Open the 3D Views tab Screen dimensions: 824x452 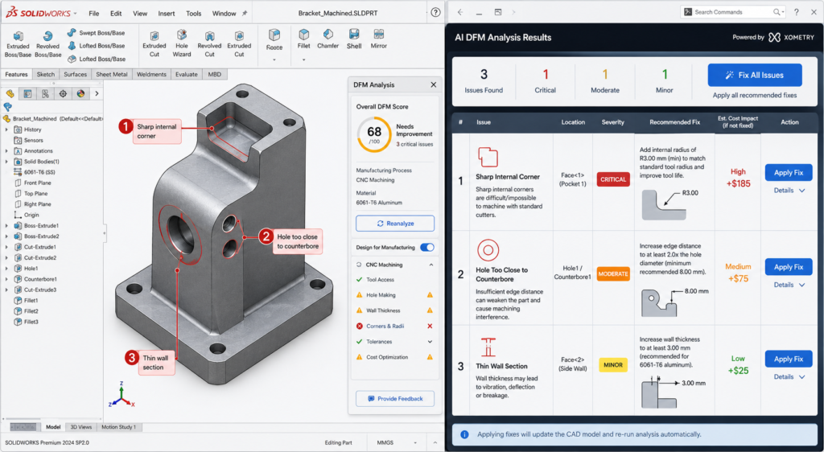pyautogui.click(x=81, y=427)
